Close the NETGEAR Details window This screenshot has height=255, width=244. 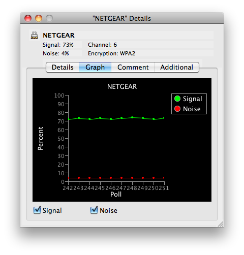click(28, 18)
